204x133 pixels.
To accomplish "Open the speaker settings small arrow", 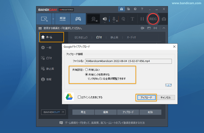I will [x=105, y=23].
